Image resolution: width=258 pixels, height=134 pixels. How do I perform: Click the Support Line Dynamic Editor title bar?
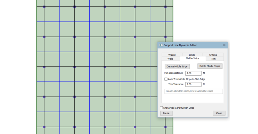coord(190,45)
